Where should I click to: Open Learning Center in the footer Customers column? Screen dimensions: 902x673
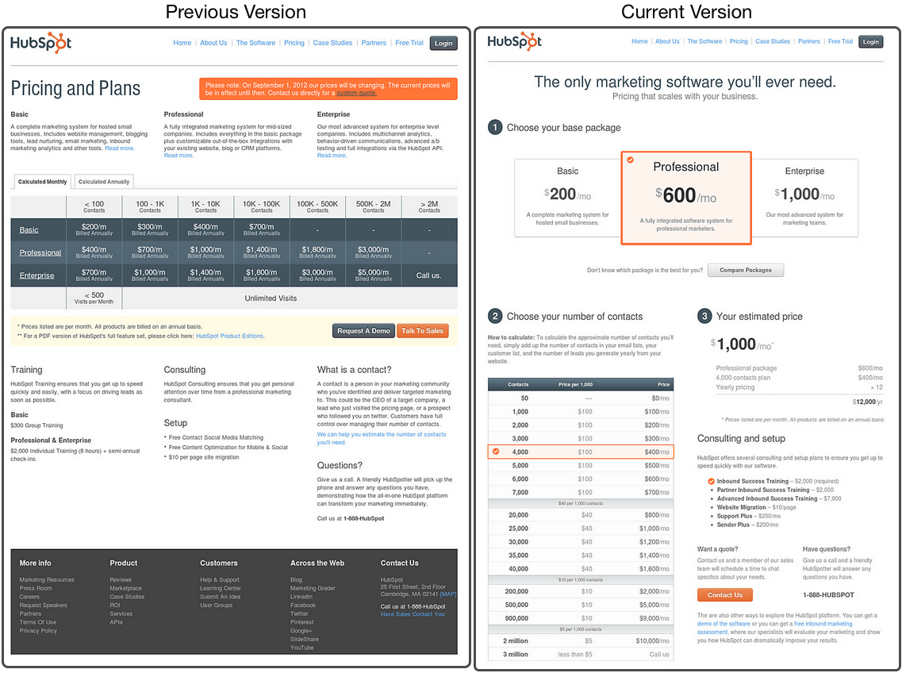pyautogui.click(x=221, y=588)
